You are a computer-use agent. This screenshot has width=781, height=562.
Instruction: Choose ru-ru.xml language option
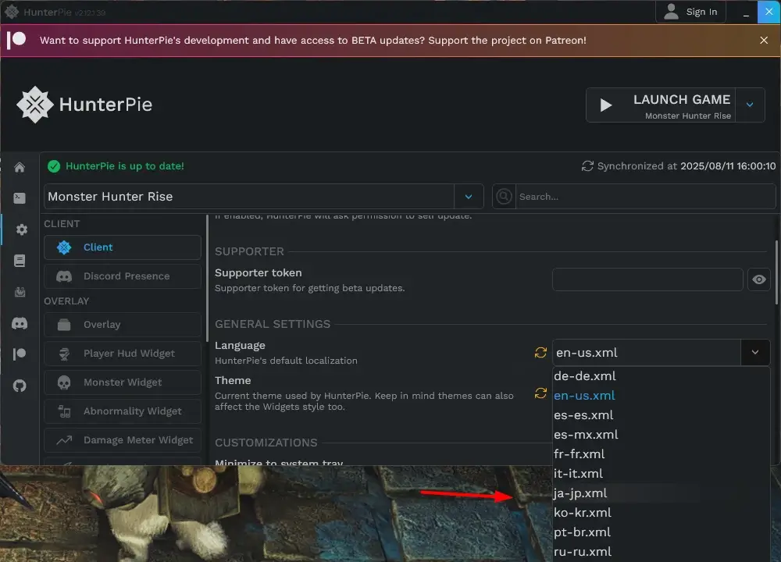[661, 552]
